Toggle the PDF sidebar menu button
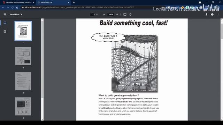 [5, 15]
